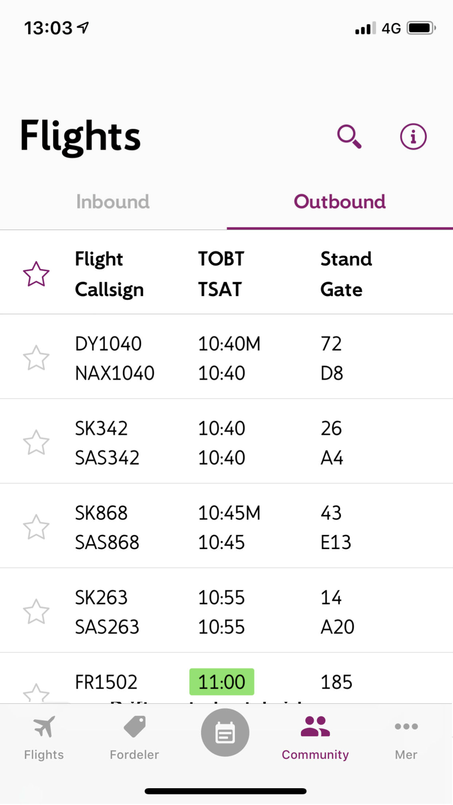Mark SK868 as favorite

click(x=36, y=527)
